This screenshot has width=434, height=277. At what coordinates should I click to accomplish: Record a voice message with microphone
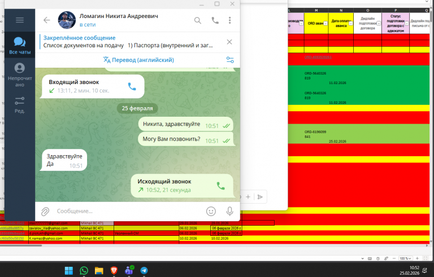pyautogui.click(x=229, y=211)
